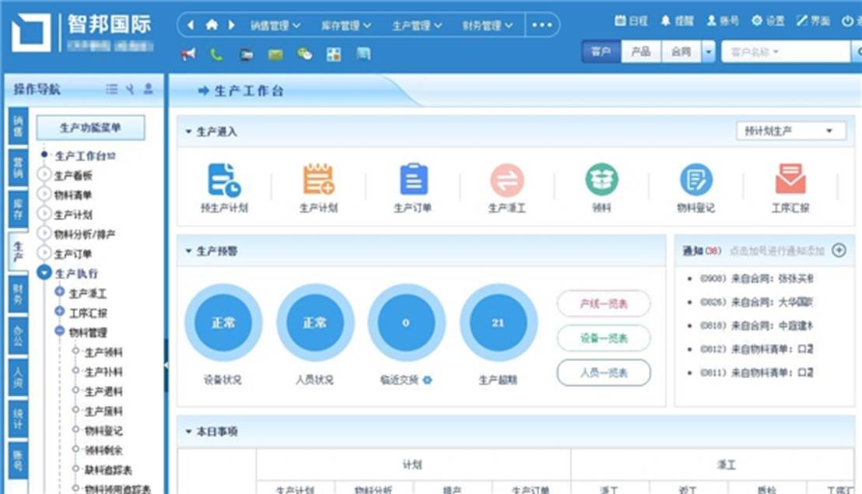Open 生产补料 in the tree
The width and height of the screenshot is (862, 494).
pyautogui.click(x=103, y=372)
